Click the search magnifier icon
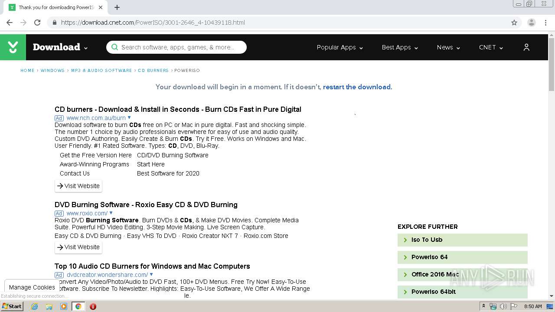Screen dimensions: 555x312 [x=114, y=47]
